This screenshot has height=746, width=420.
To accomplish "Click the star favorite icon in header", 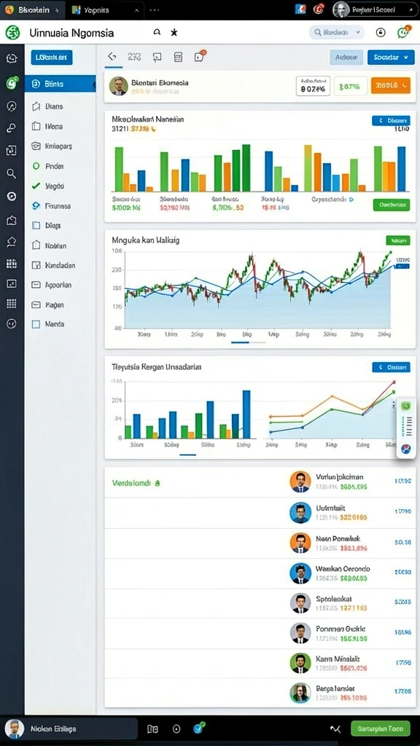I will pos(174,32).
